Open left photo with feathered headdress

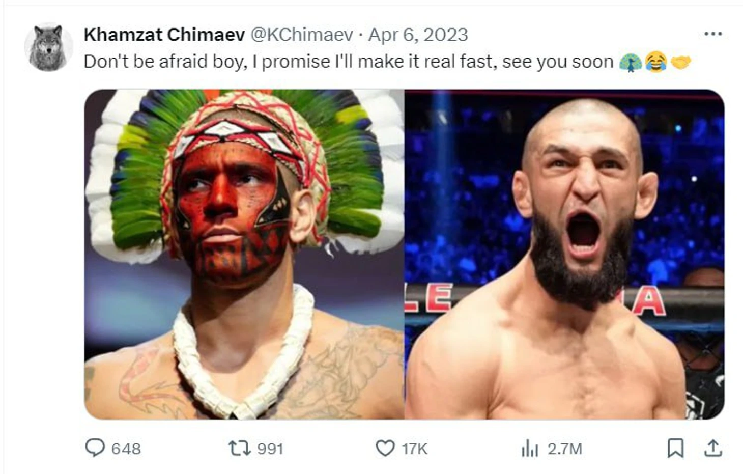click(244, 255)
